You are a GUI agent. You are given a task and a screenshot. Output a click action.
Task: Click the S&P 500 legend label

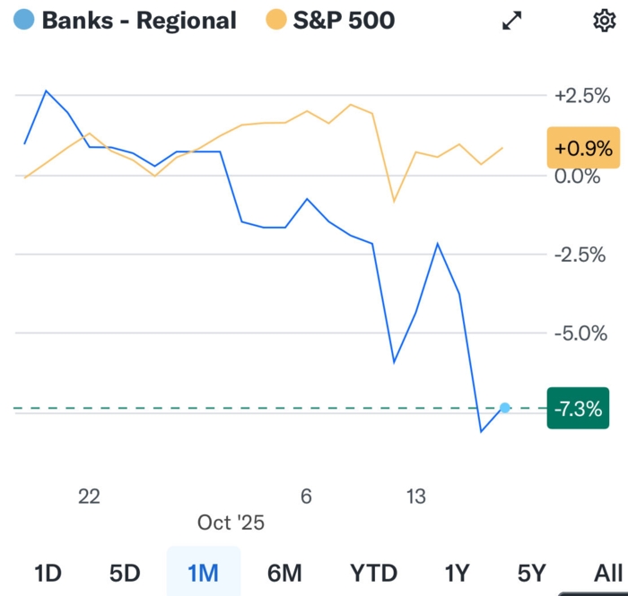pos(345,20)
